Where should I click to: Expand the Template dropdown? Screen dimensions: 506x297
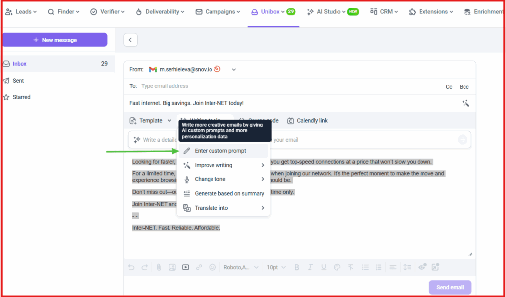pyautogui.click(x=151, y=120)
